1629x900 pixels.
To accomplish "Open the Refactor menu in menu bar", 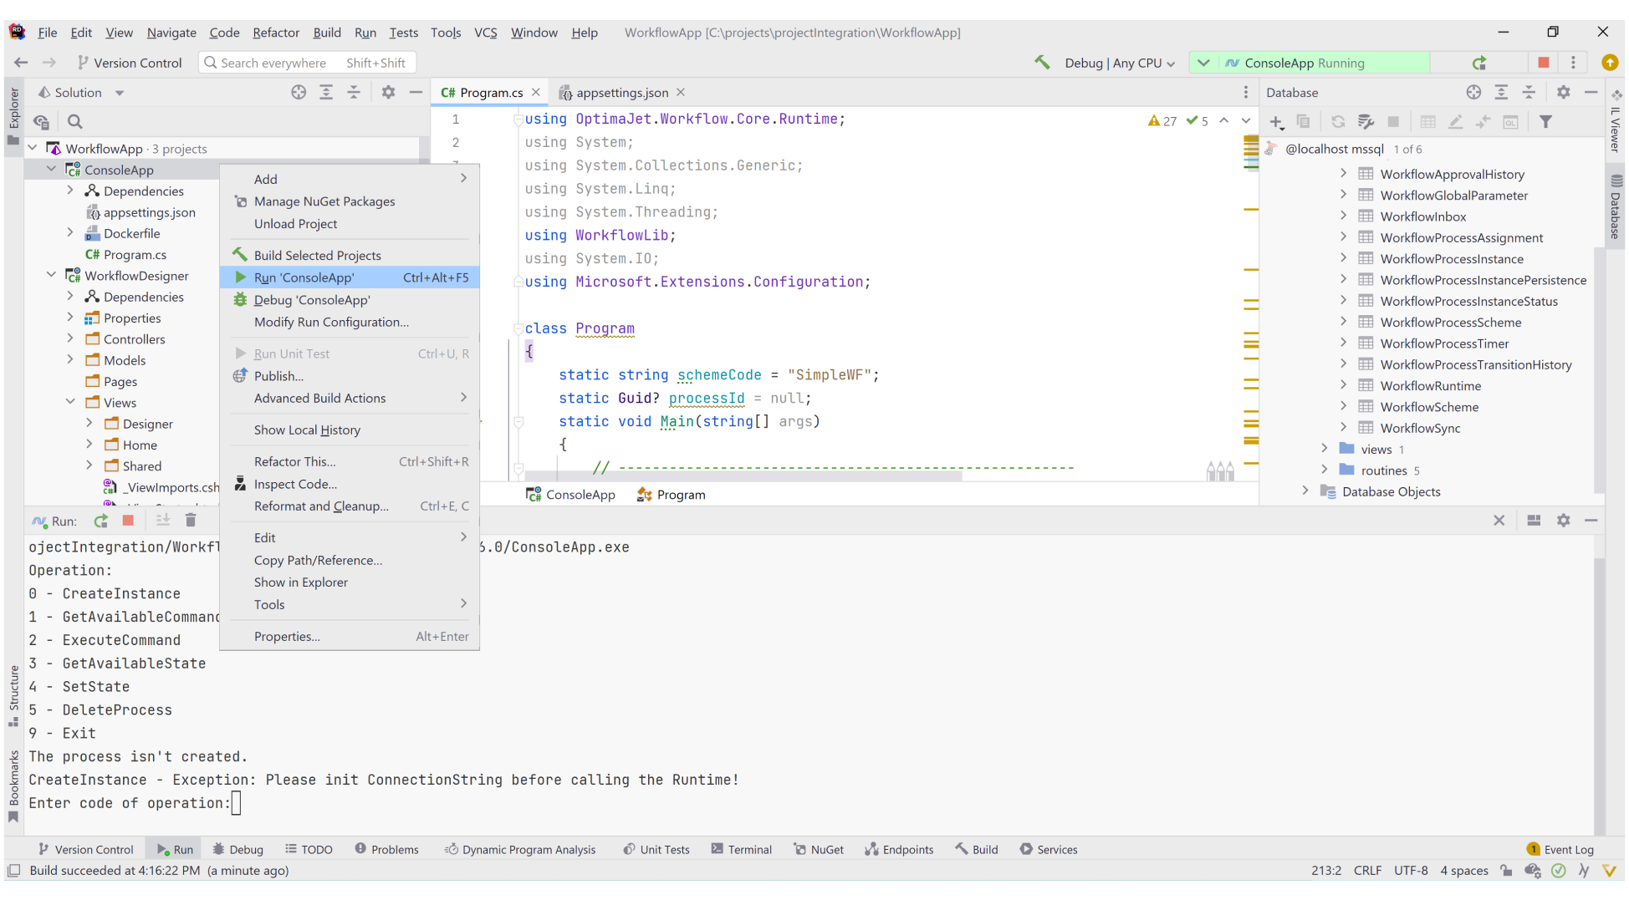I will click(x=276, y=33).
